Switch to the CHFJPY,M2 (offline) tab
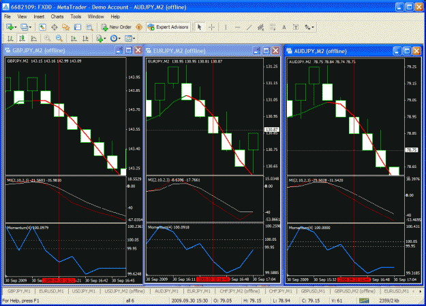Image resolution: width=426 pixels, height=306 pixels. pos(240,291)
